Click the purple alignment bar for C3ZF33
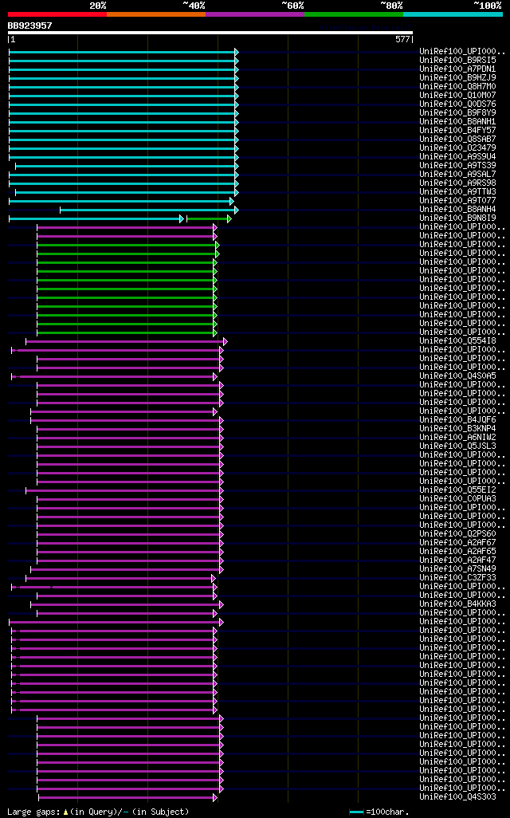The height and width of the screenshot is (818, 510). click(120, 579)
